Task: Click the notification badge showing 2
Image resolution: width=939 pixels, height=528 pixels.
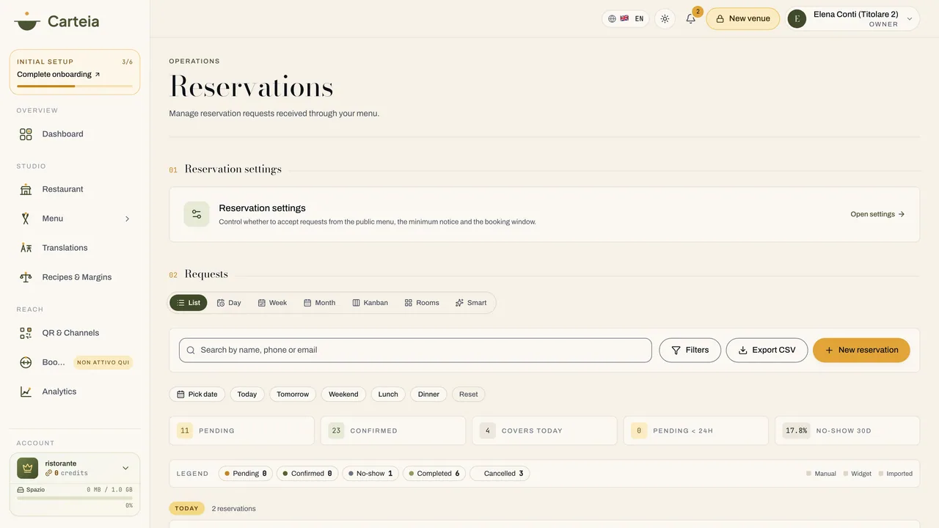Action: pyautogui.click(x=698, y=12)
